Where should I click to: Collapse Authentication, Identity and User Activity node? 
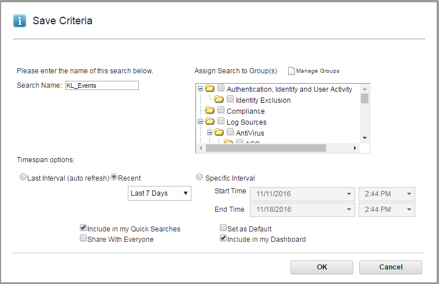[200, 89]
